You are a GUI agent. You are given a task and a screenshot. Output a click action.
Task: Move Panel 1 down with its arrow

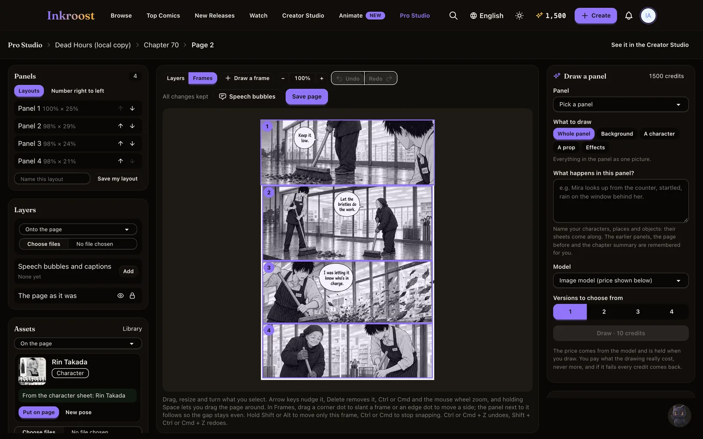132,108
